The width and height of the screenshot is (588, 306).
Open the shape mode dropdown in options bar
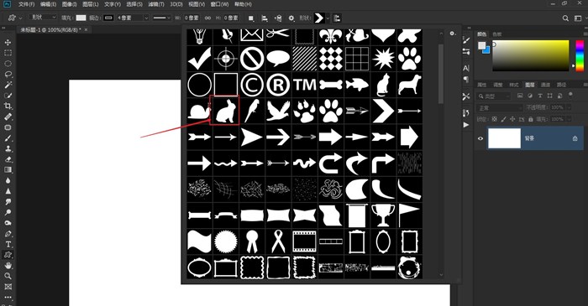43,18
